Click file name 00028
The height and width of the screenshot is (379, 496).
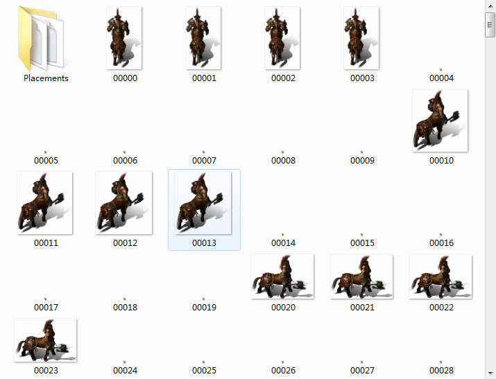[x=442, y=370]
